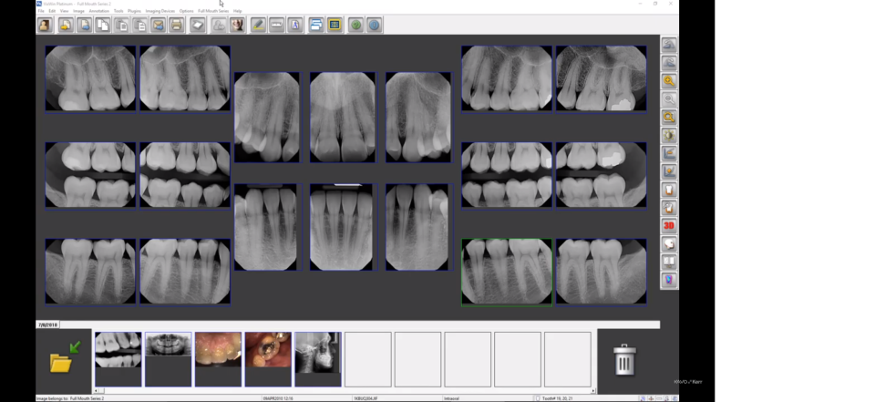Open the import folder with green arrow
This screenshot has height=402, width=875.
coord(62,360)
